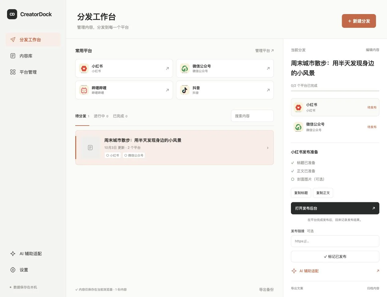Open 内容库 in the sidebar

33,56
